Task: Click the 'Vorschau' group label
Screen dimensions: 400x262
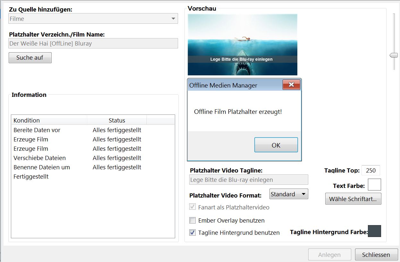Action: (x=202, y=8)
